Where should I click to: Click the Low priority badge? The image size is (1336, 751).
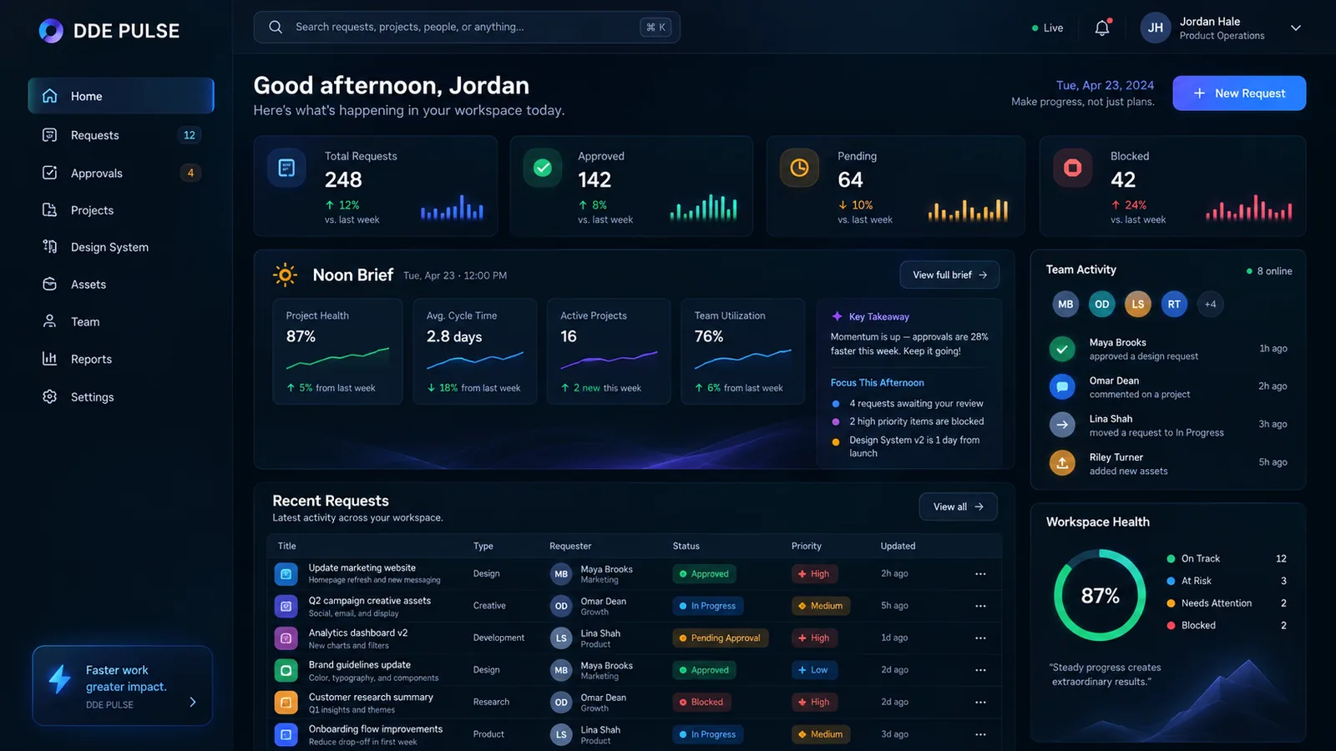[812, 670]
